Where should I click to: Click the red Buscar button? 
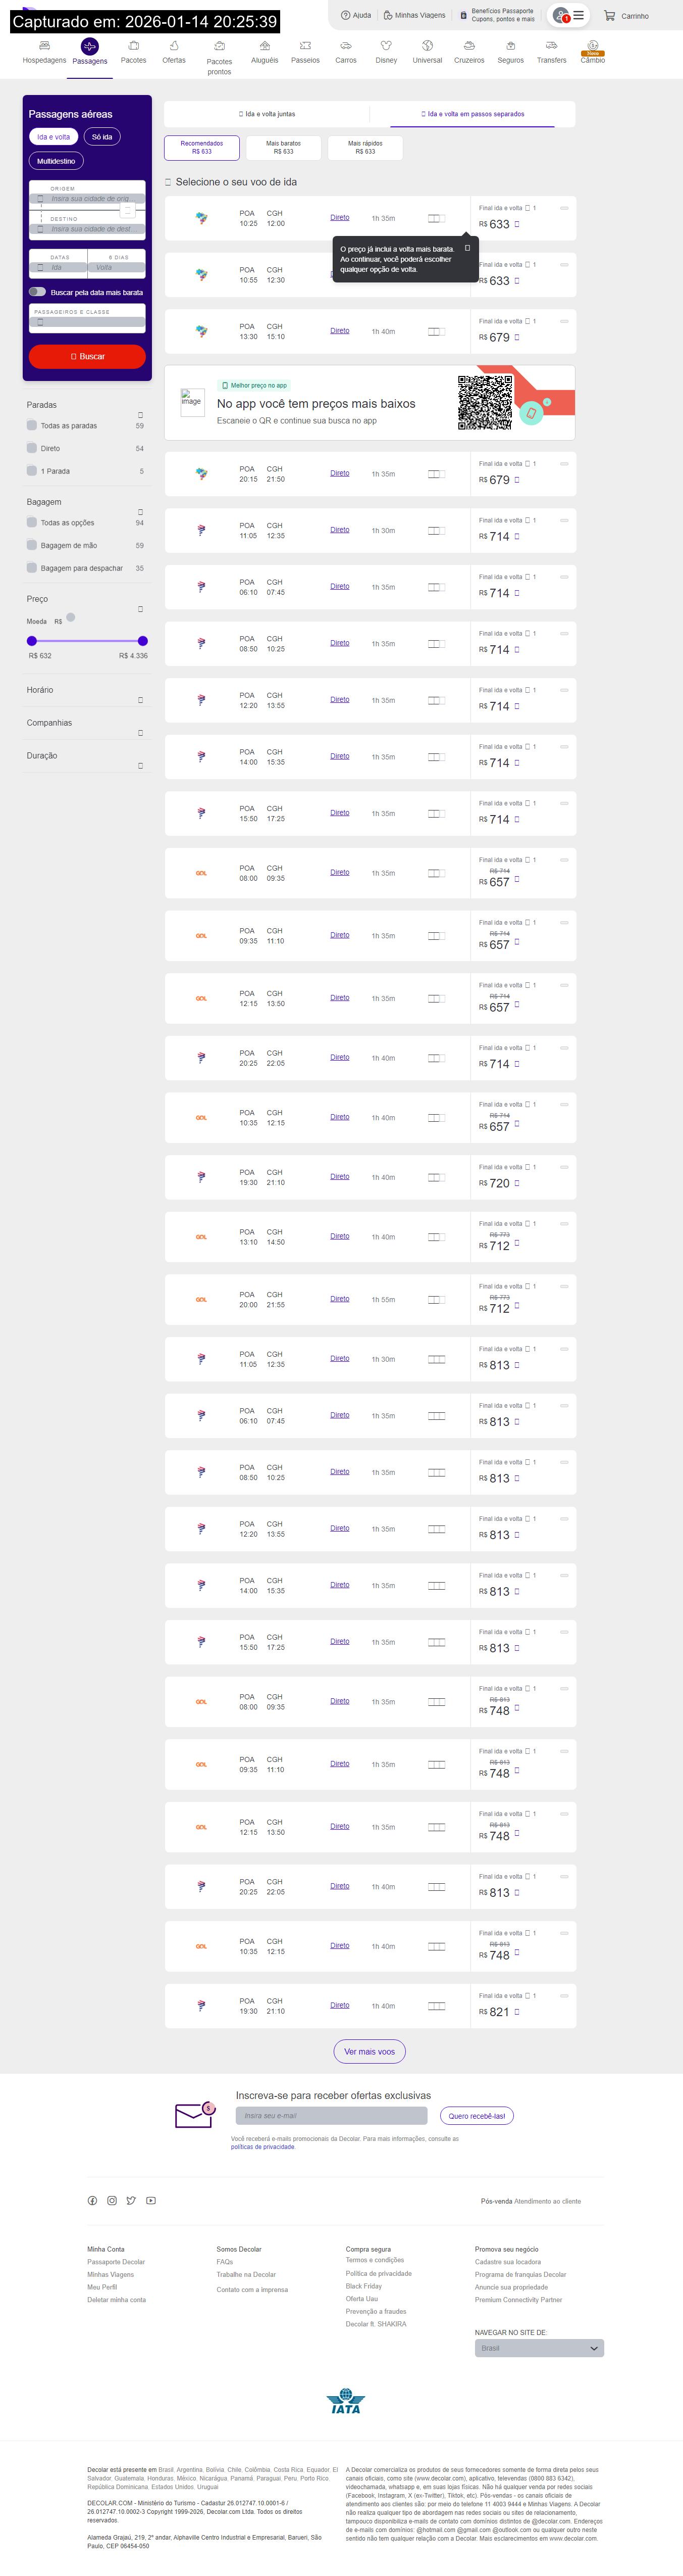coord(87,356)
